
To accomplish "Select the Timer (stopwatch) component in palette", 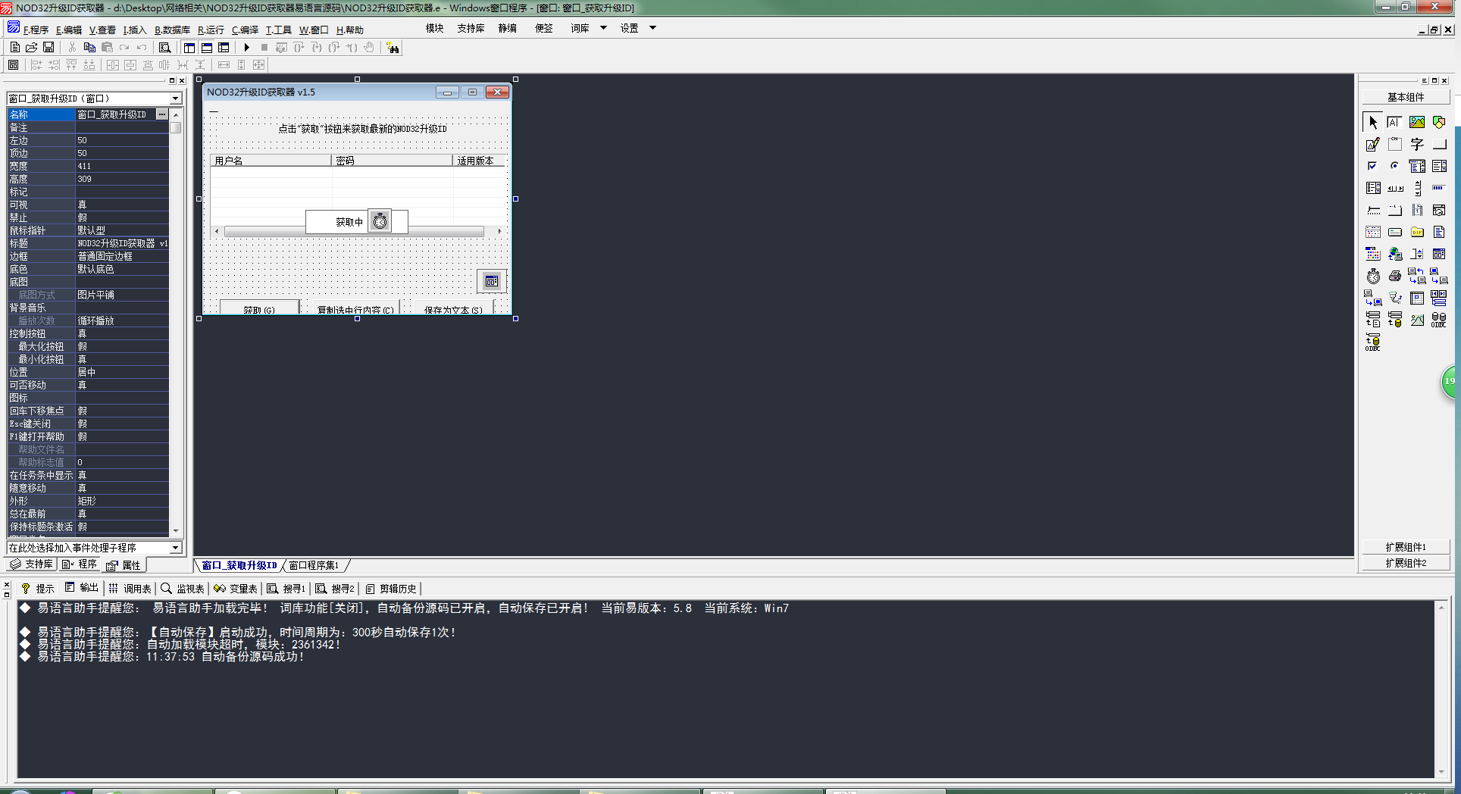I will (1373, 276).
